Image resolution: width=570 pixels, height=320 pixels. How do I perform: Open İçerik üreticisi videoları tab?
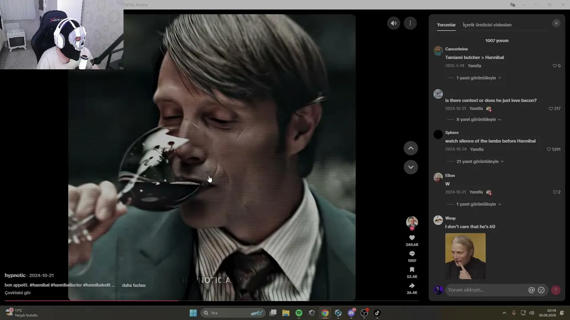click(487, 25)
